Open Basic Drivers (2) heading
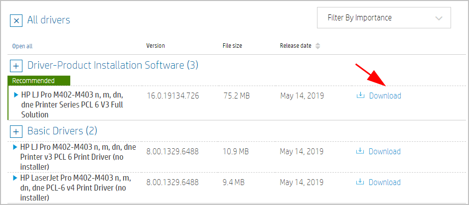 62,131
